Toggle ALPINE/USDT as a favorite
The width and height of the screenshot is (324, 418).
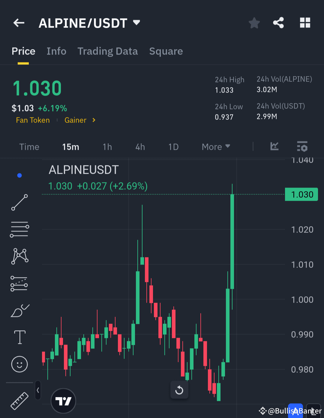[254, 23]
